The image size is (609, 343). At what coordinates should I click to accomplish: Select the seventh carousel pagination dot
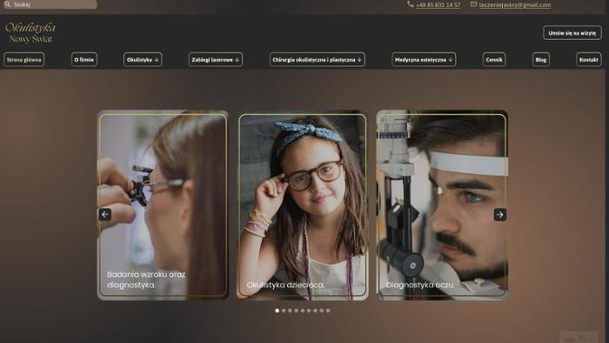[x=315, y=311]
